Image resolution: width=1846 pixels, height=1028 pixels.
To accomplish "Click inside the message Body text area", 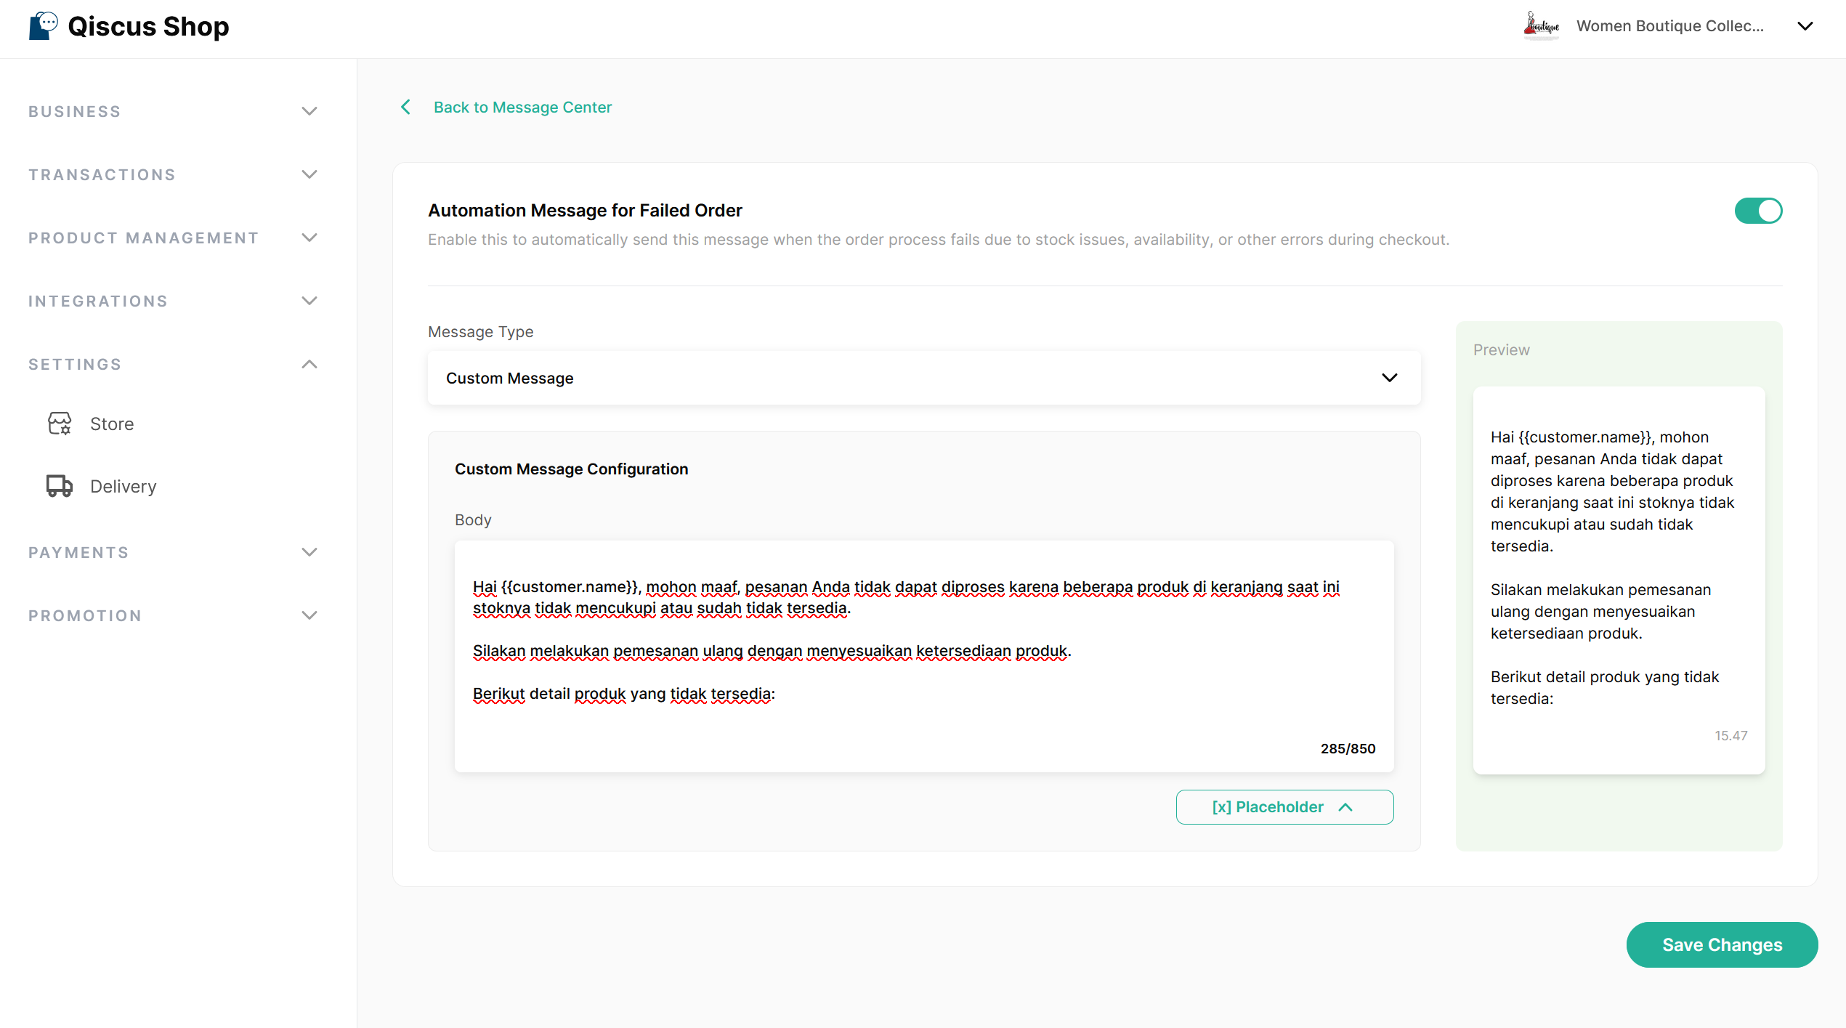I will 924,656.
